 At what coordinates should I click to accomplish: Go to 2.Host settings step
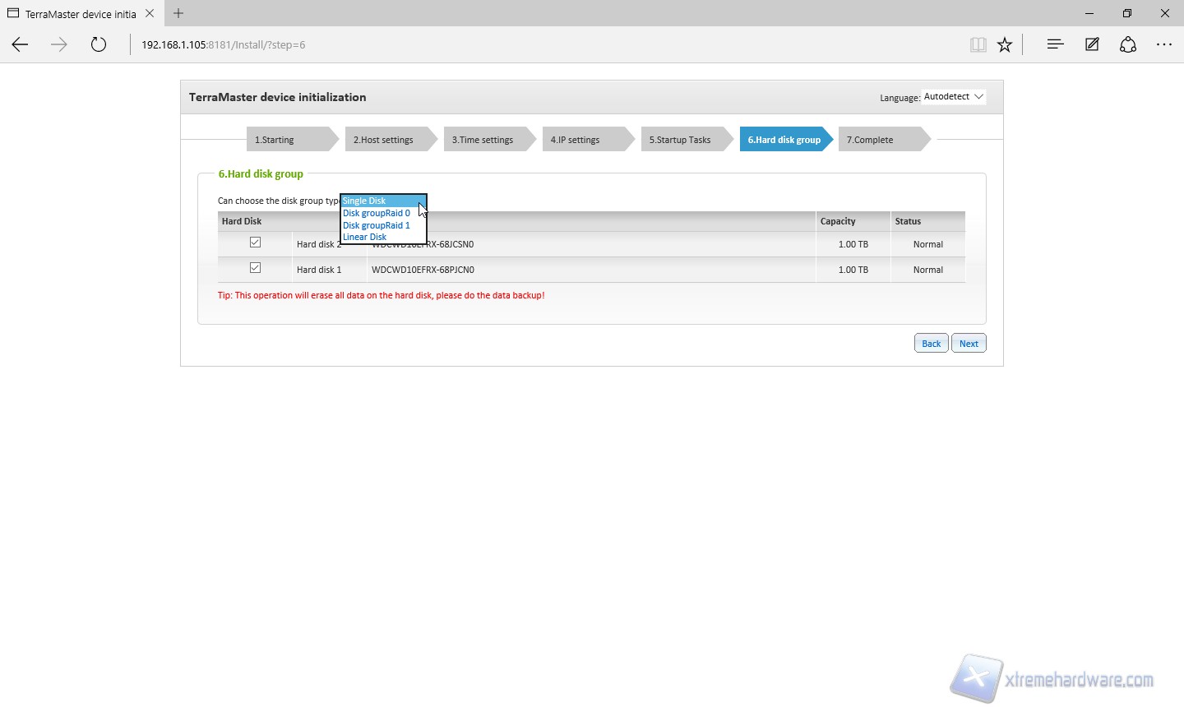click(x=384, y=140)
